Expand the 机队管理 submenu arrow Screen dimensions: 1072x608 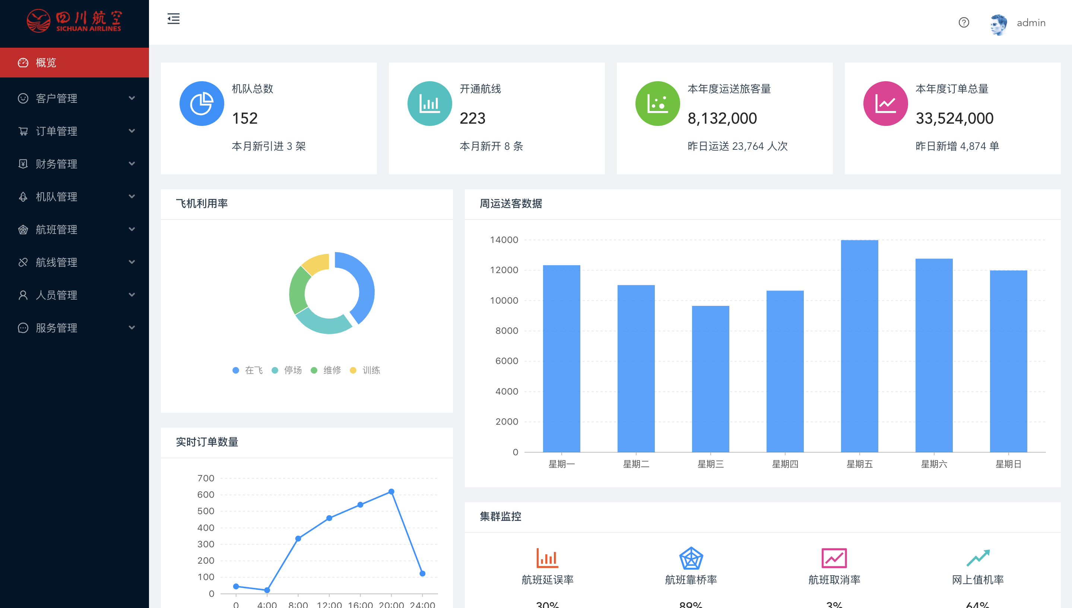point(132,197)
